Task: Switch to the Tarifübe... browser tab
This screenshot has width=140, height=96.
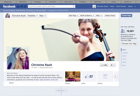Action: tap(83, 2)
